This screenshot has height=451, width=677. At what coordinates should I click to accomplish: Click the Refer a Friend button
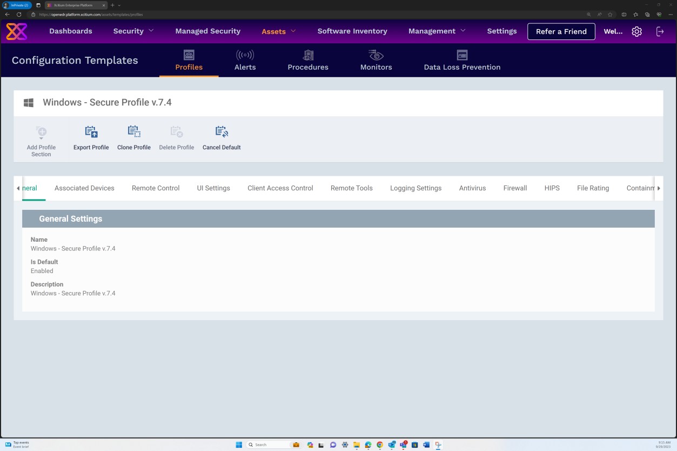pos(561,31)
